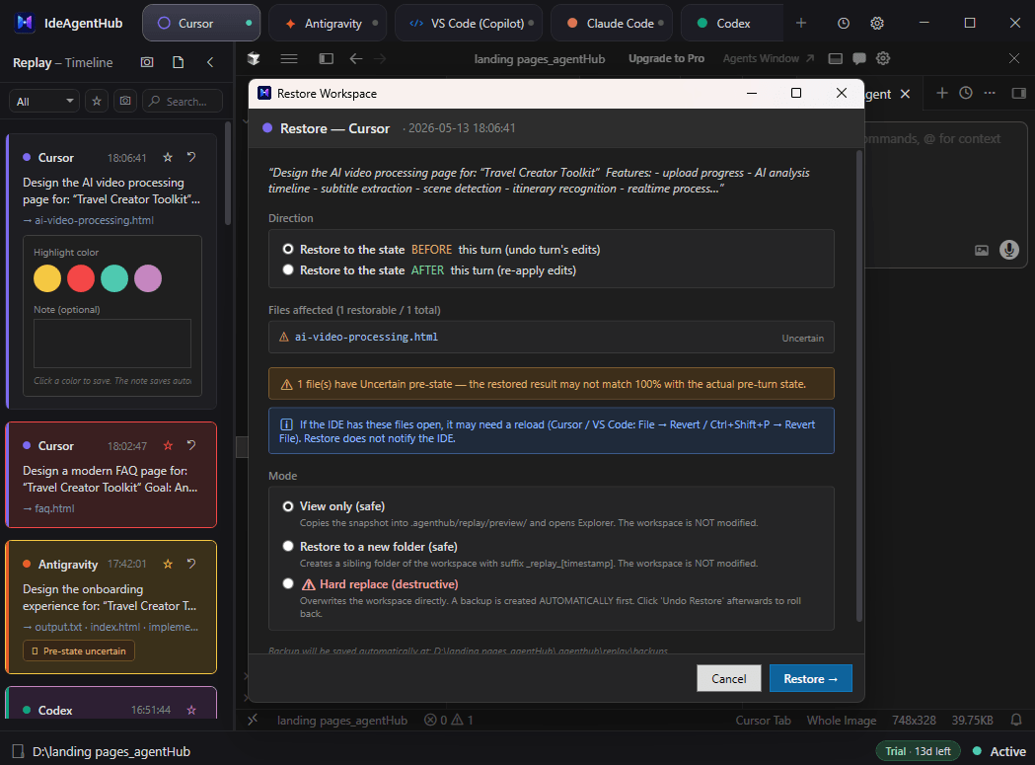1035x765 pixels.
Task: Pick the purple highlight color
Action: pyautogui.click(x=148, y=278)
